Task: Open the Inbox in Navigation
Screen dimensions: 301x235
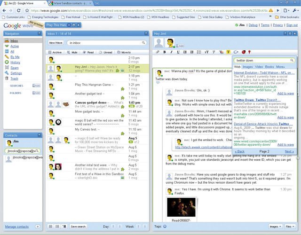Action: point(14,41)
